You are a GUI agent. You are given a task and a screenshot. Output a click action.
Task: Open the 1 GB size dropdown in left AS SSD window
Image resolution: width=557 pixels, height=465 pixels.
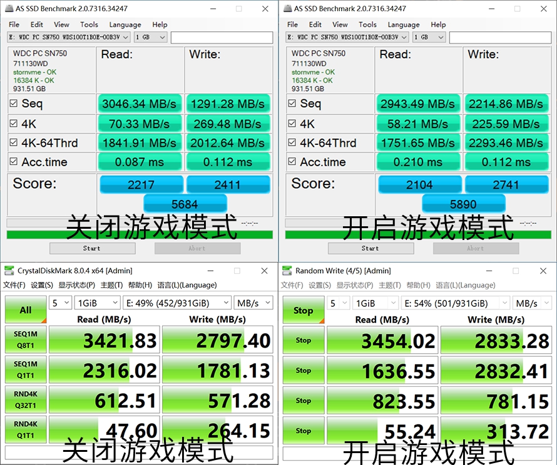click(151, 37)
